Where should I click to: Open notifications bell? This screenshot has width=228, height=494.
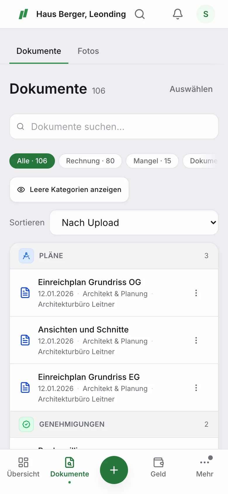[x=178, y=14]
